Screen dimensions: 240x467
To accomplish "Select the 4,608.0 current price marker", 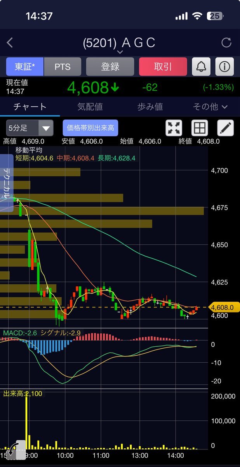I will [x=222, y=307].
